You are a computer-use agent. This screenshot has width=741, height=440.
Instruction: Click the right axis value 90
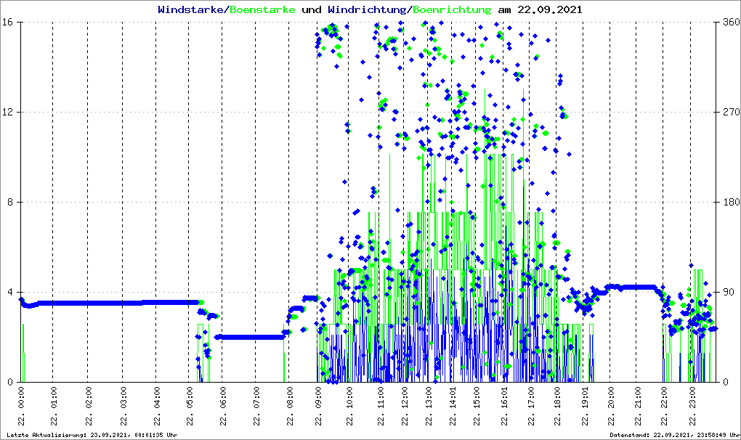(x=729, y=292)
